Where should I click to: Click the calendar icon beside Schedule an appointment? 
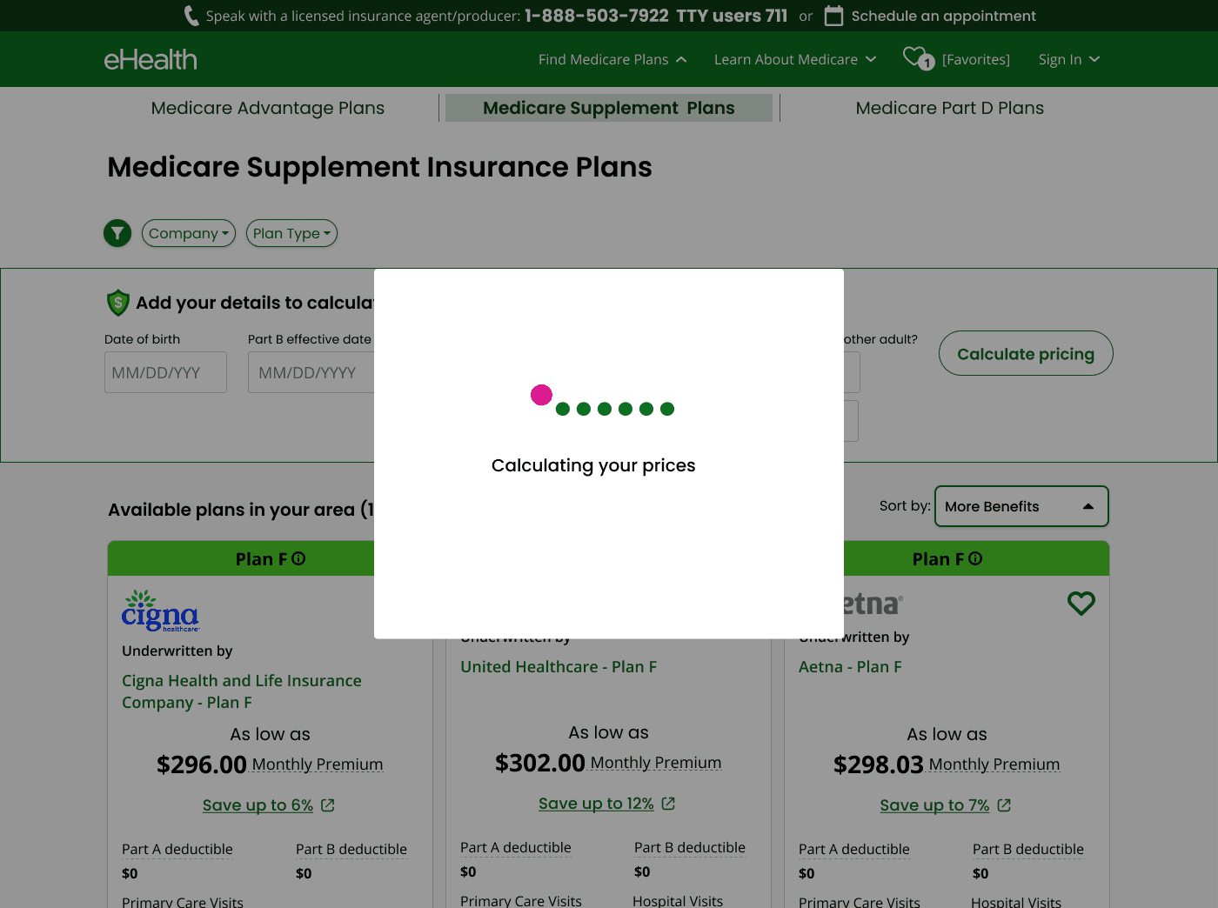click(833, 16)
